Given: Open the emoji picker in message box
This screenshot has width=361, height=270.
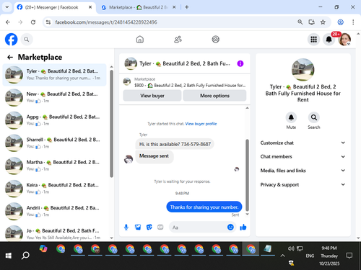Looking at the screenshot, I should click(x=230, y=227).
